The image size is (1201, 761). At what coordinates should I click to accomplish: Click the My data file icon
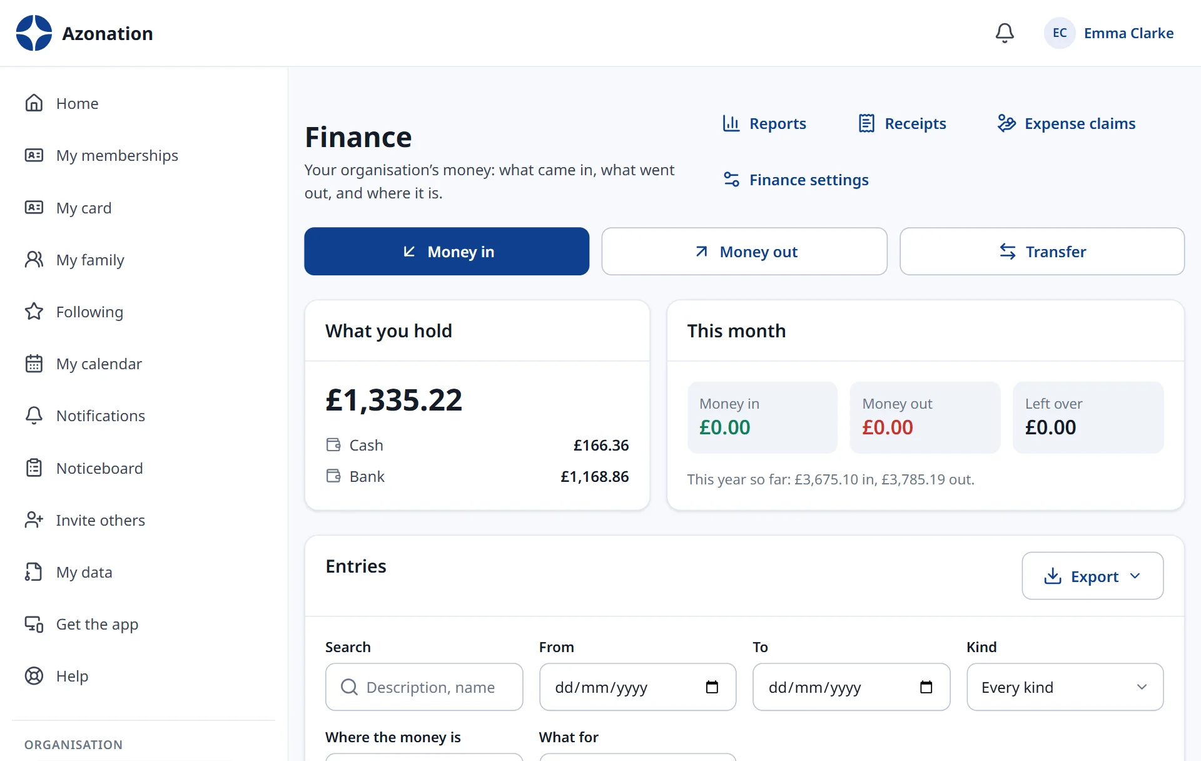point(34,572)
